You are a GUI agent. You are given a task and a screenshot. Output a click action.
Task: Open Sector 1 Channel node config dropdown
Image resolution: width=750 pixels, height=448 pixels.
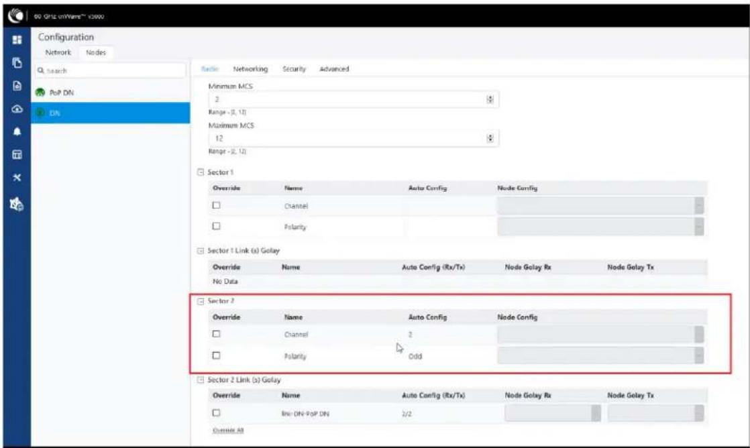(600, 206)
